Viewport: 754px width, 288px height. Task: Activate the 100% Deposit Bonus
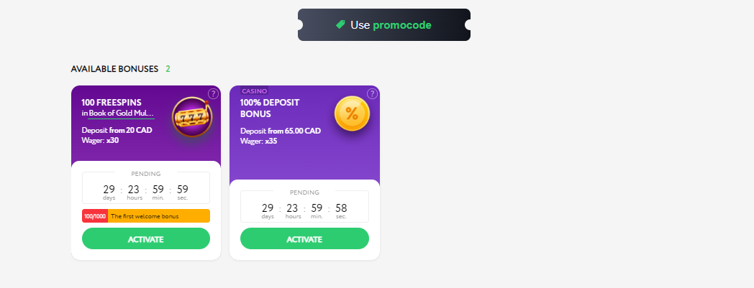pyautogui.click(x=304, y=238)
